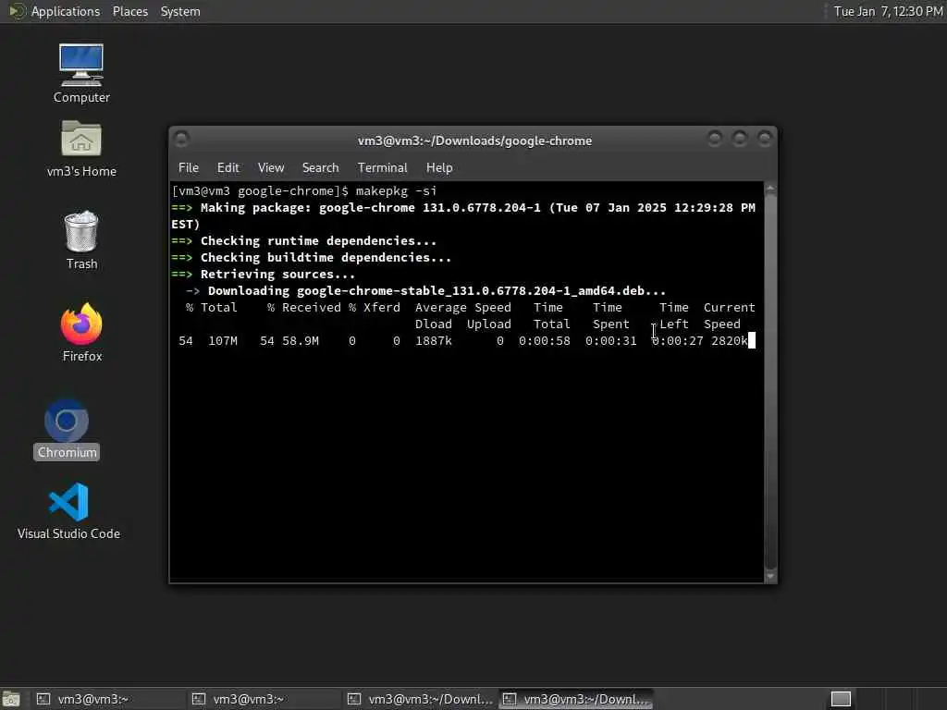Click the terminal vertical scrollbar track

[770, 382]
